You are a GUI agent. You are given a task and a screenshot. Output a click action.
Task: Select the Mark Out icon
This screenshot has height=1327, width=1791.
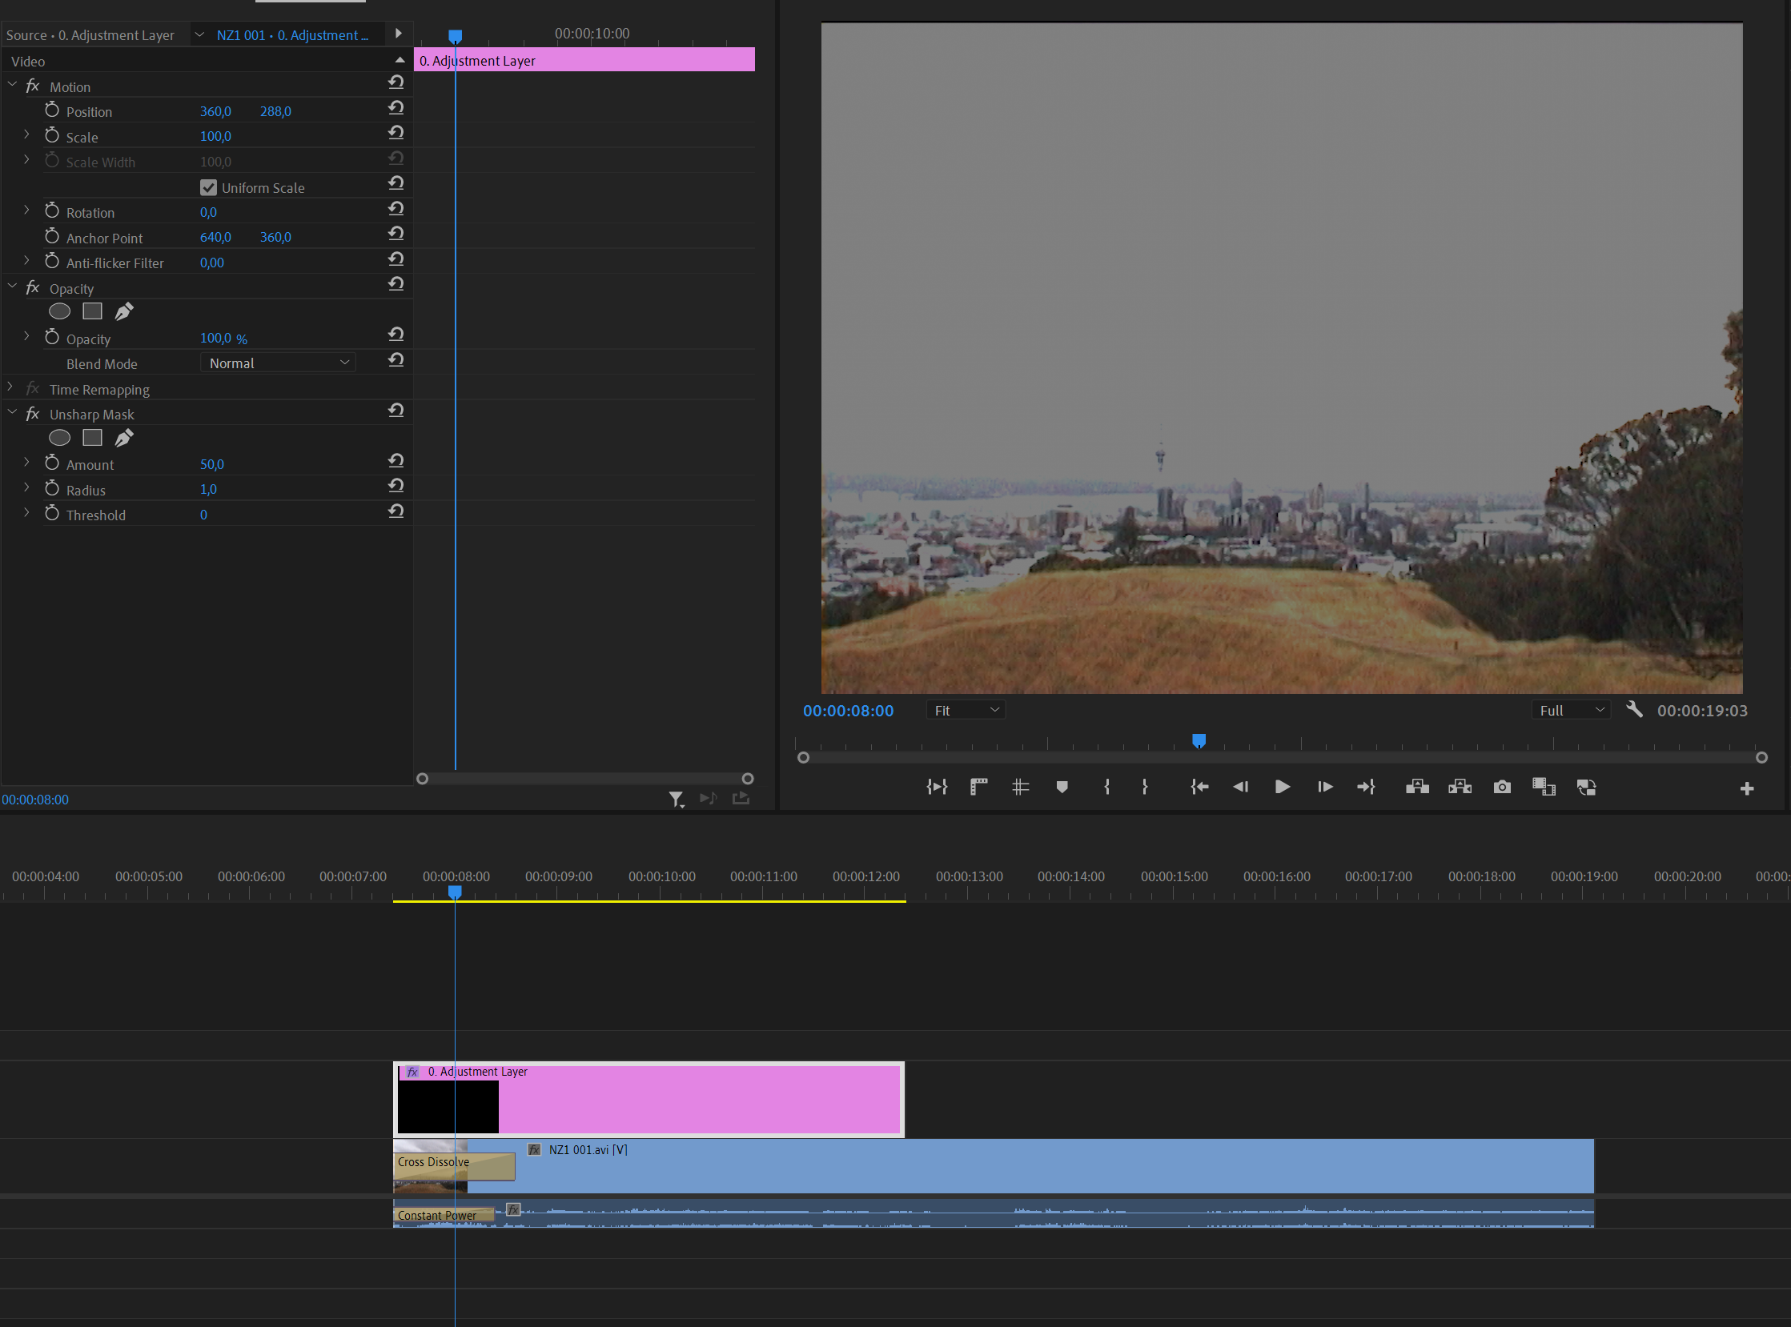click(x=1144, y=788)
